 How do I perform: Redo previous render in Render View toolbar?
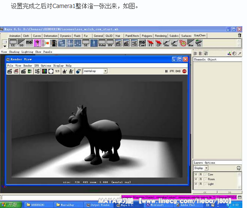click(10, 71)
